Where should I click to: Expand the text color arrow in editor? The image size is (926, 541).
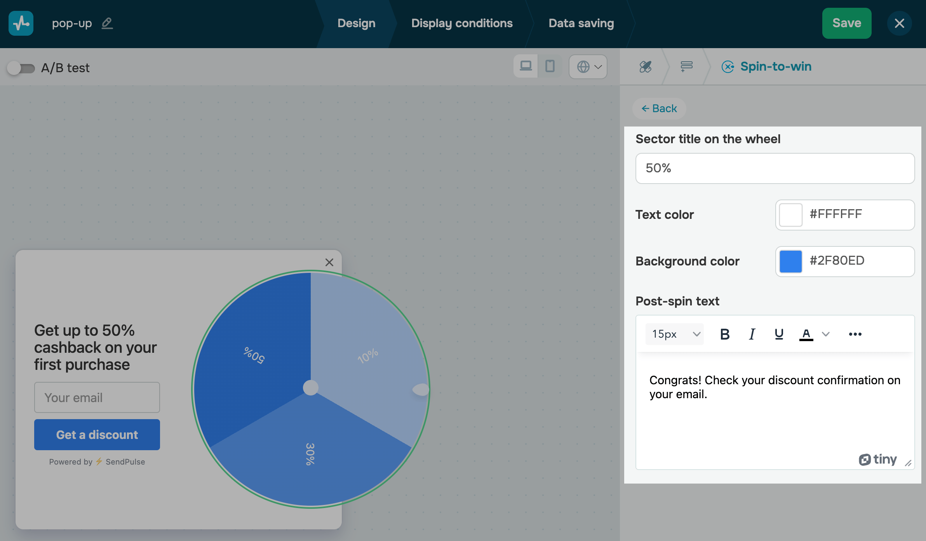tap(826, 334)
